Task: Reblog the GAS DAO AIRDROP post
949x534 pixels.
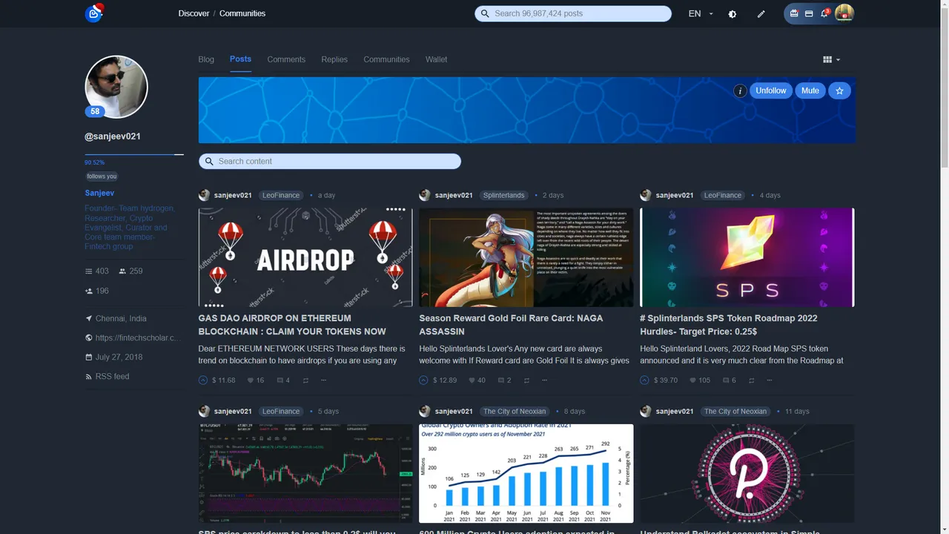Action: click(305, 380)
